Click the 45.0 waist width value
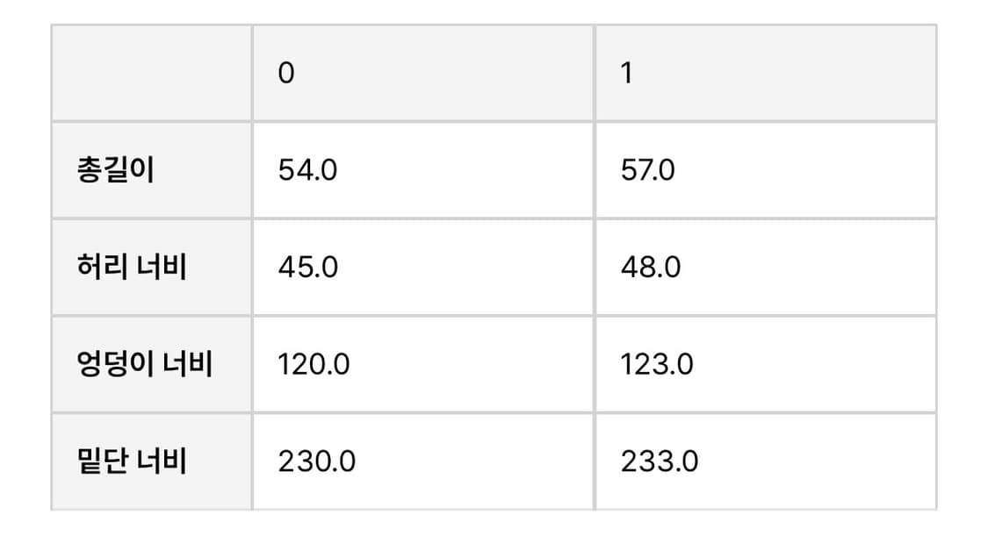The image size is (988, 536). pos(307,267)
